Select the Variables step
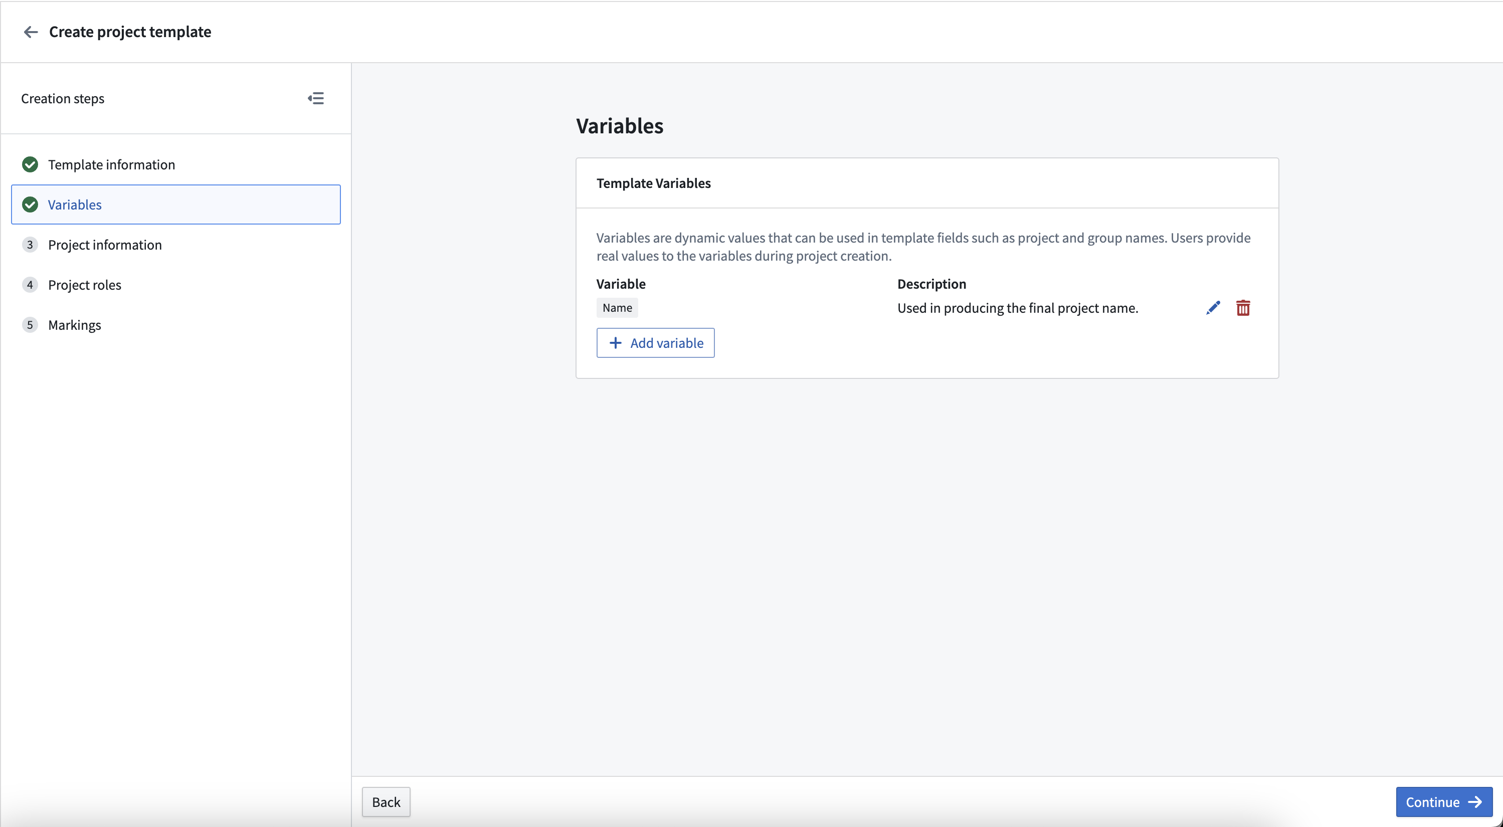The image size is (1503, 827). click(x=175, y=204)
